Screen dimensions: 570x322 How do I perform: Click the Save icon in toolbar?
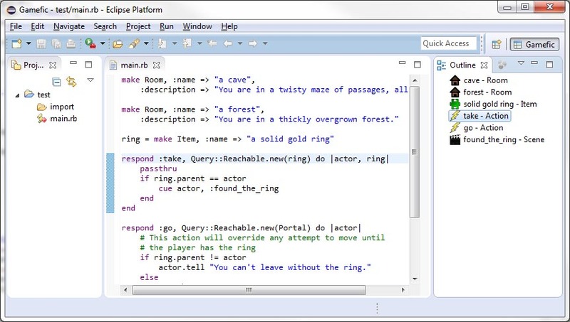(41, 43)
